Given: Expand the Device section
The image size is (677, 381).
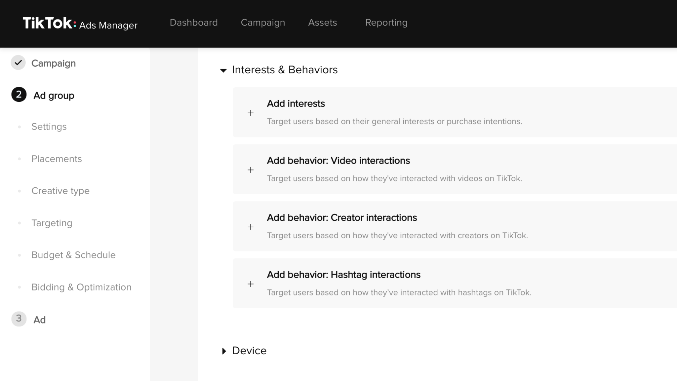Looking at the screenshot, I should point(224,350).
